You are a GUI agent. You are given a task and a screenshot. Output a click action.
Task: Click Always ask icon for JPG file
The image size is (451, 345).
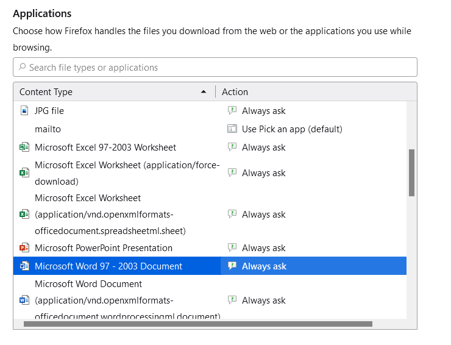[232, 110]
